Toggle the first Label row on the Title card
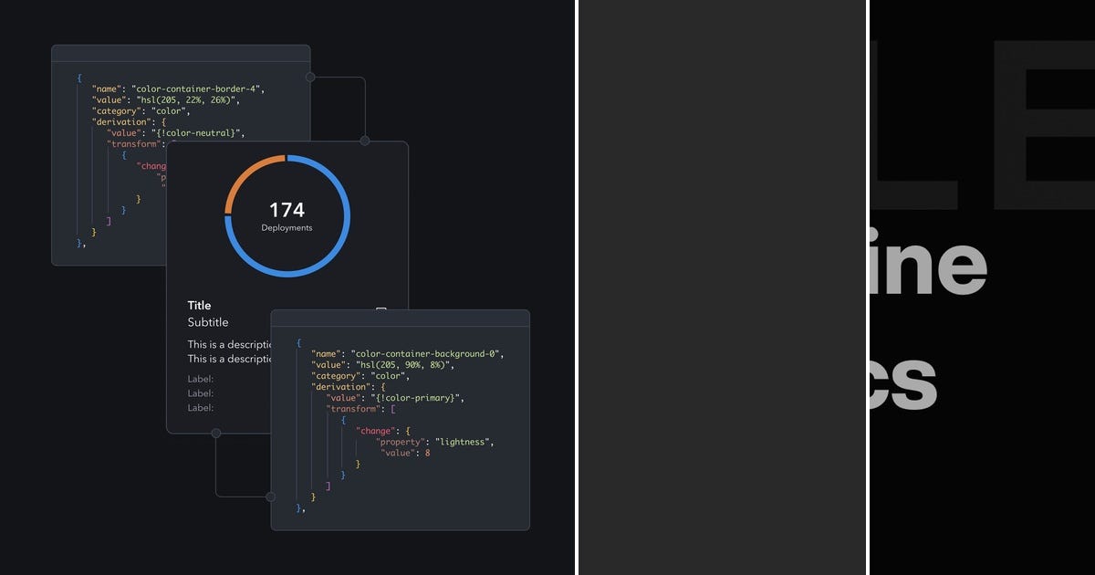This screenshot has width=1095, height=575. click(x=199, y=378)
